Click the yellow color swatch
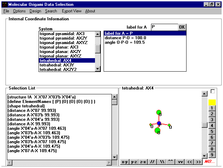 (x=212, y=102)
